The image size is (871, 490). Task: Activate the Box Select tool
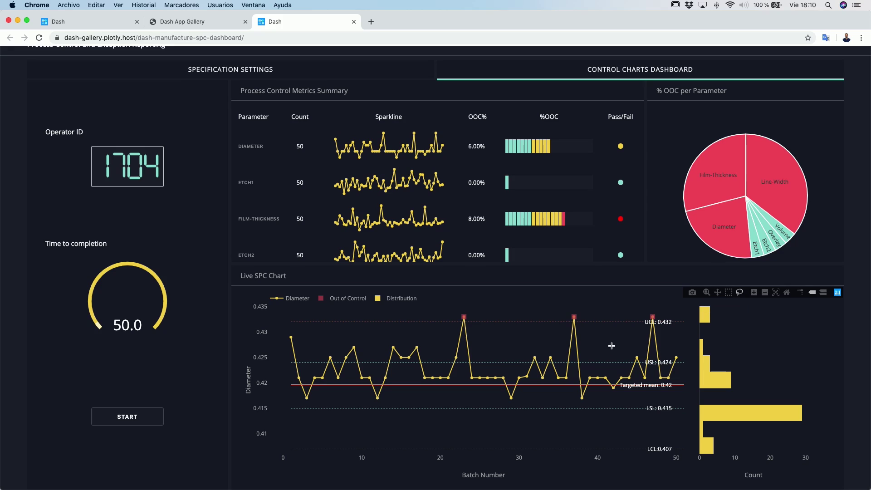(x=729, y=293)
